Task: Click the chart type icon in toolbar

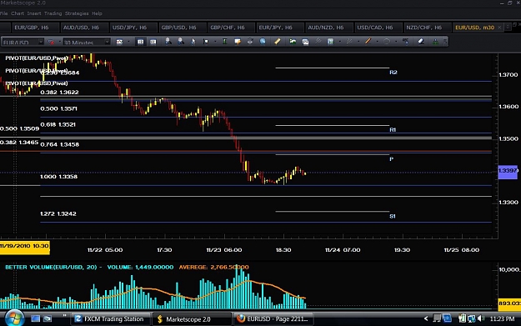Action: coord(119,42)
